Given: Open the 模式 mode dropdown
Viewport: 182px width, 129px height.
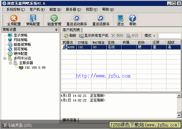Looking at the screenshot, I should 150,35.
